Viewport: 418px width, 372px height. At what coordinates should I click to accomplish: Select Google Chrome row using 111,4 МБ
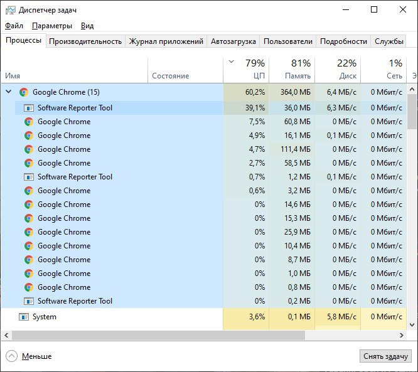coord(211,149)
